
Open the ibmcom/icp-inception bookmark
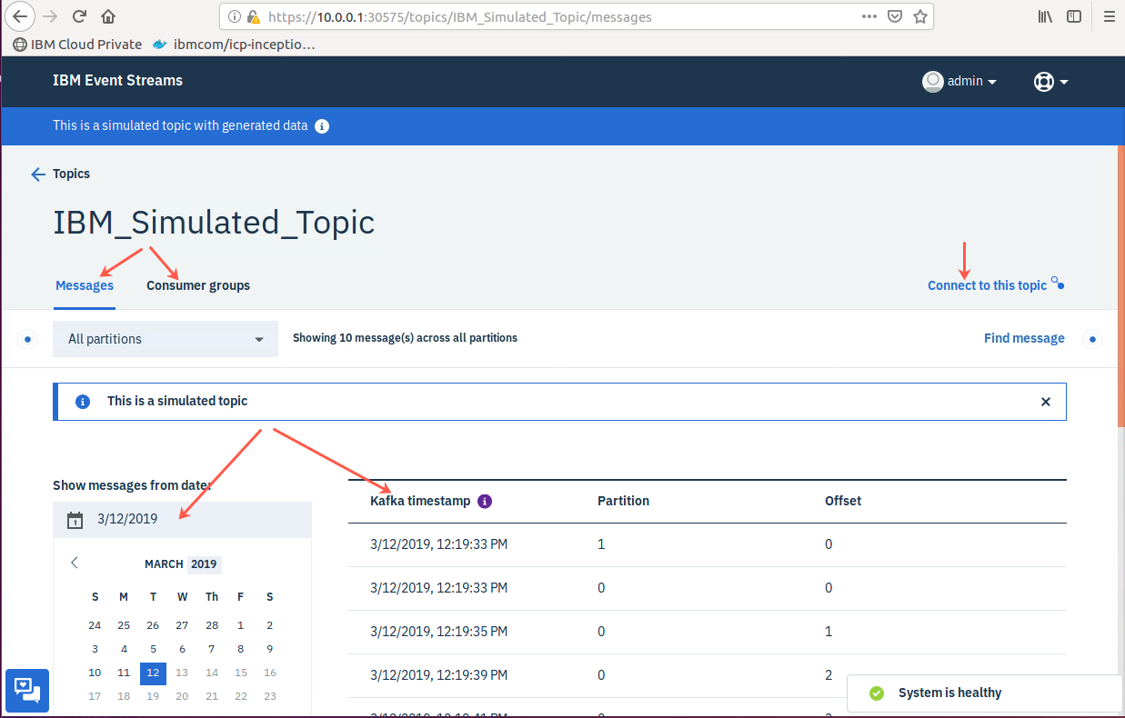235,44
